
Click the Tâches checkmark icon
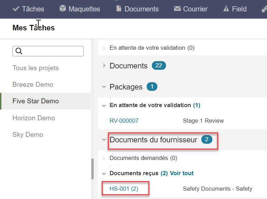(x=16, y=9)
